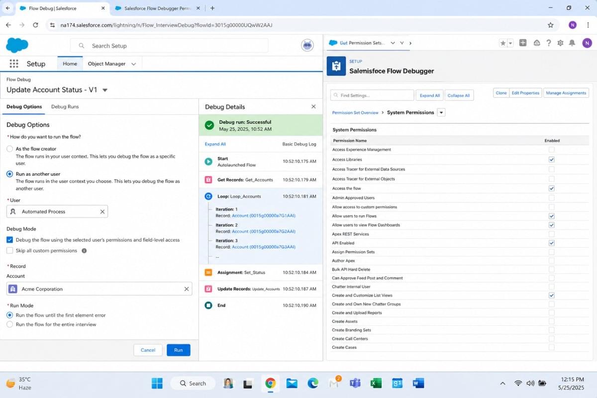
Task: Click the Find Settings search field
Action: pos(372,95)
